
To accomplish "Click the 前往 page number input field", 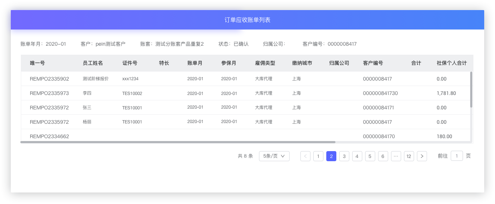I will click(457, 156).
